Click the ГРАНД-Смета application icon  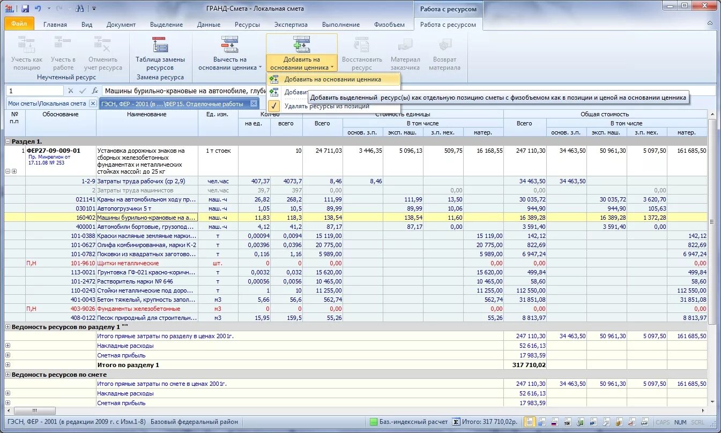pyautogui.click(x=9, y=8)
